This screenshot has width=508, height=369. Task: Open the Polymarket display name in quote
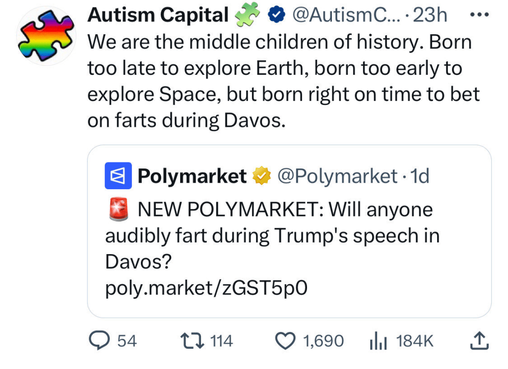(191, 175)
